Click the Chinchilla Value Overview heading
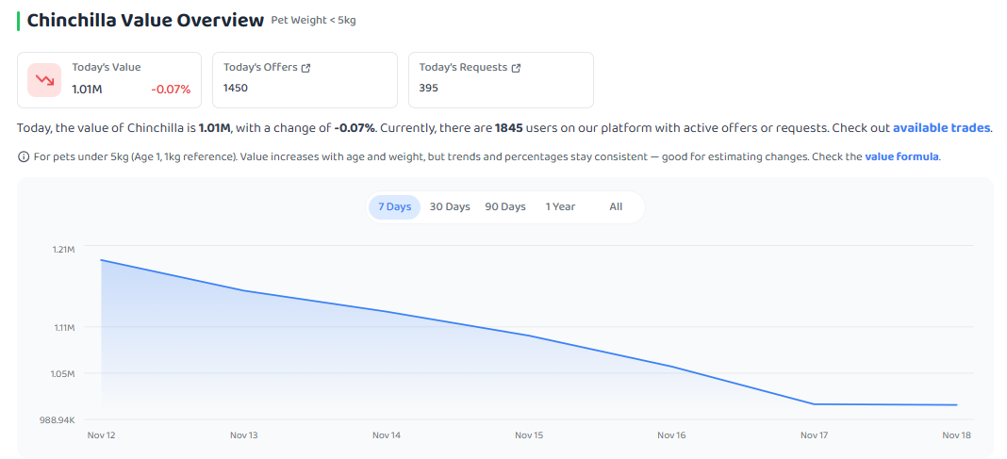This screenshot has width=1007, height=459. (x=145, y=21)
